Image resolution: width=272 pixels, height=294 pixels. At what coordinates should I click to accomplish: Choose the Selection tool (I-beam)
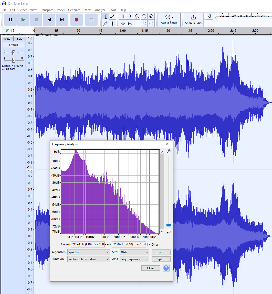tap(106, 16)
